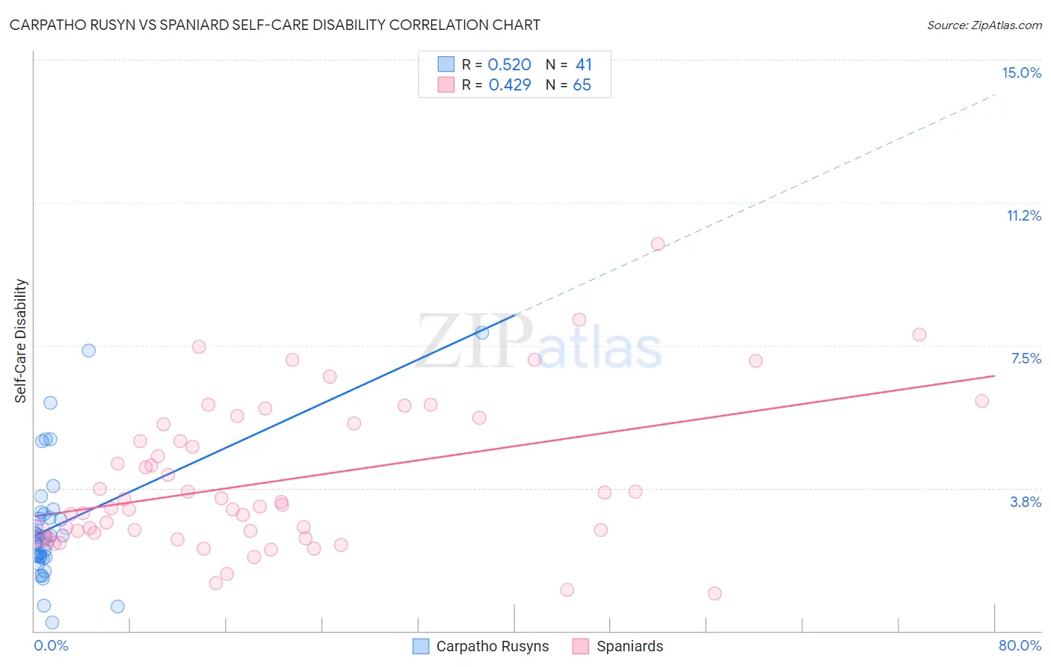Screen dimensions: 1051x667
Task: Open the Source: ZipAtlas.com link
Action: point(984,25)
